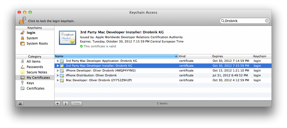Show the Passwords category
Screen dimensions: 287x128
click(x=35, y=67)
